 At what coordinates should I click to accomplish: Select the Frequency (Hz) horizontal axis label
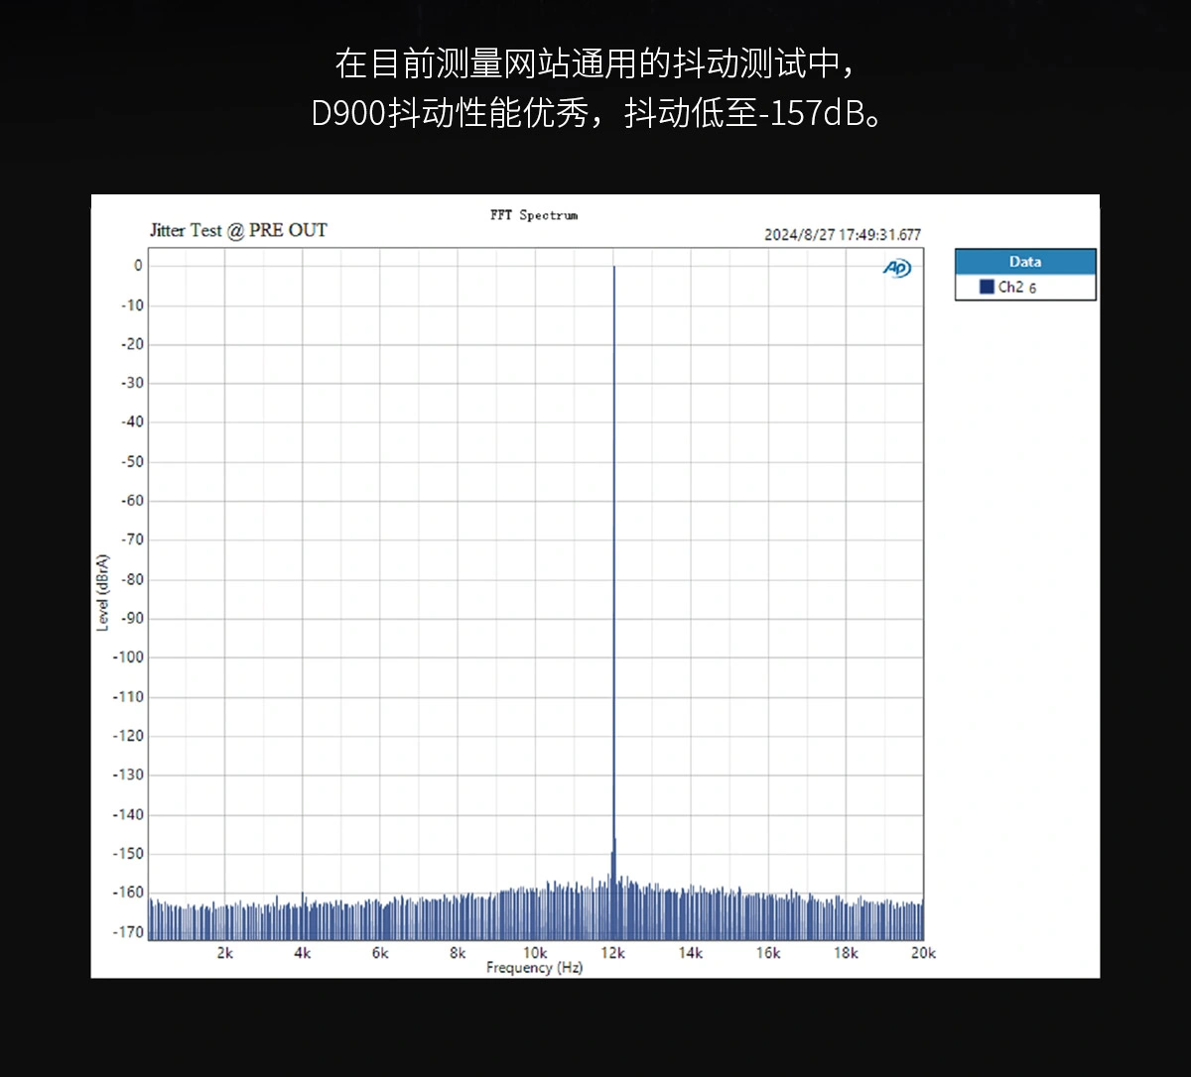(x=534, y=968)
